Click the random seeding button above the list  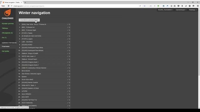point(29,20)
